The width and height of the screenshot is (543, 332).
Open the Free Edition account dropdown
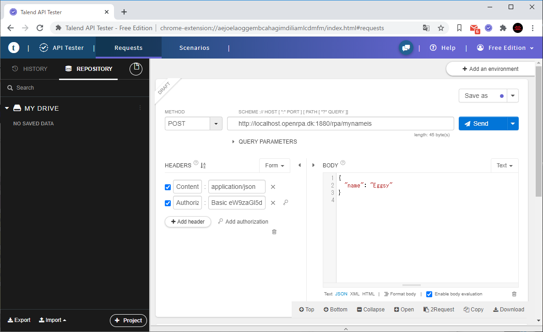coord(505,48)
